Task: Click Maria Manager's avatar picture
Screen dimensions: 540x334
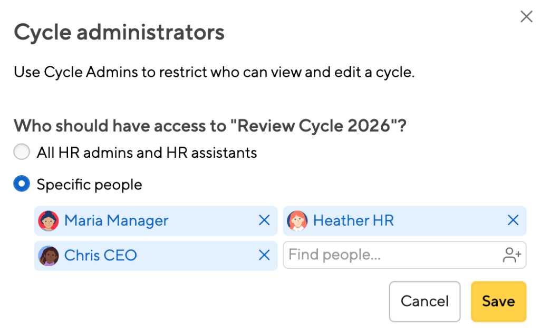Action: click(x=49, y=221)
